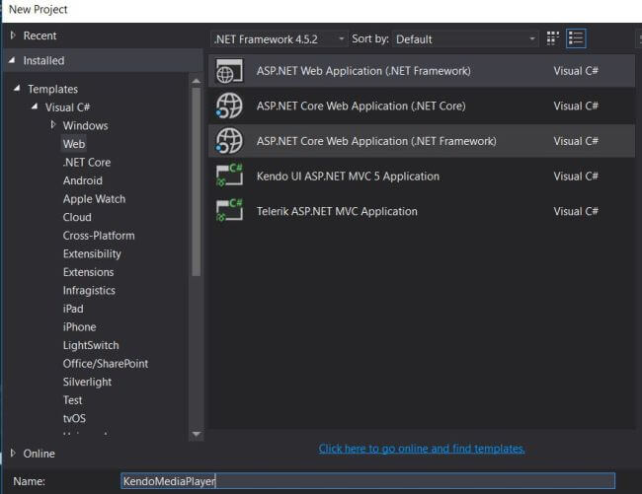The height and width of the screenshot is (494, 642).
Task: Click the Name field with KendoMediaPlayer
Action: click(367, 481)
